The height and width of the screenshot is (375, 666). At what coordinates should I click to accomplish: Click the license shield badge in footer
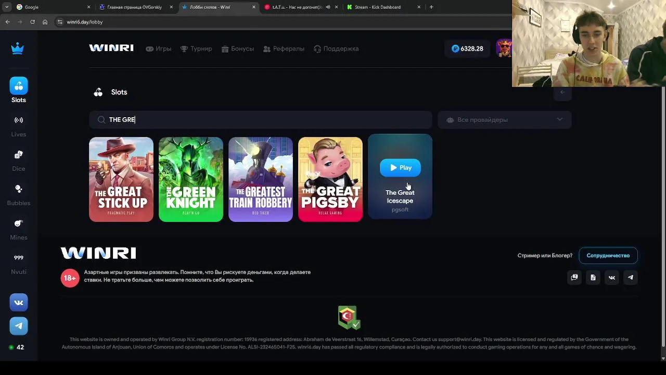(x=348, y=317)
